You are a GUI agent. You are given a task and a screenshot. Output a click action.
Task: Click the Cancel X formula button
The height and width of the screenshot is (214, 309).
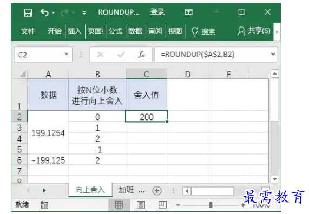100,55
